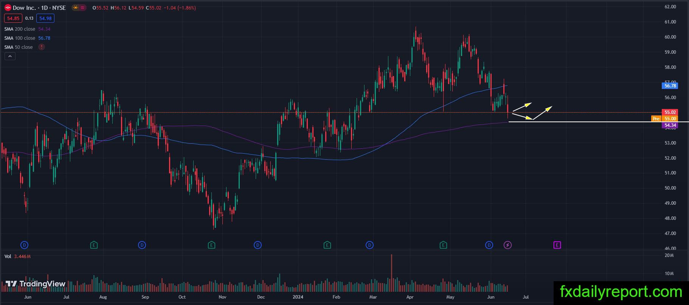
Task: Open the dividend marker under June 2023 candles
Action: tap(25, 245)
